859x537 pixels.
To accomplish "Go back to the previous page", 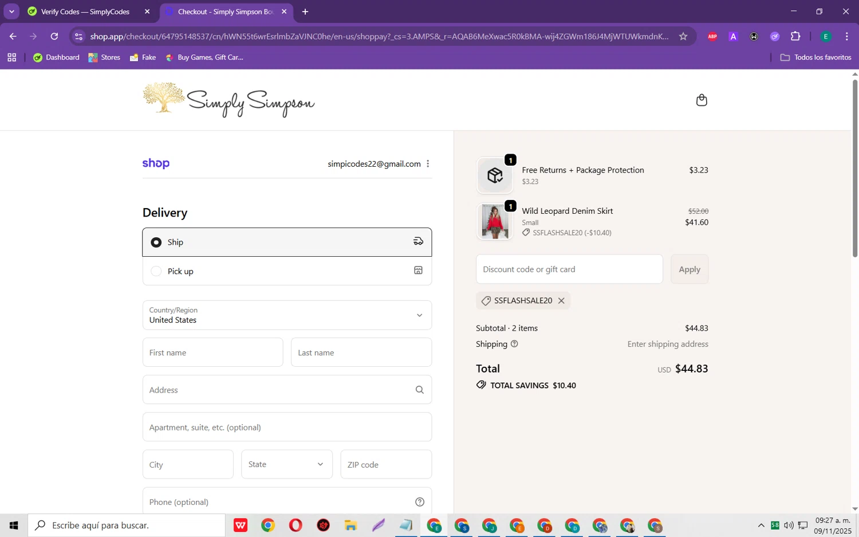I will click(13, 37).
